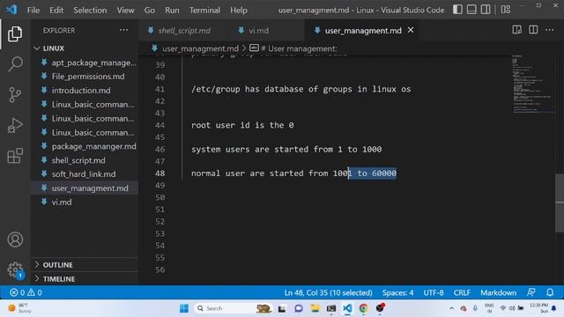Open editor more actions ellipsis
Screen dimensions: 564x317
point(549,30)
